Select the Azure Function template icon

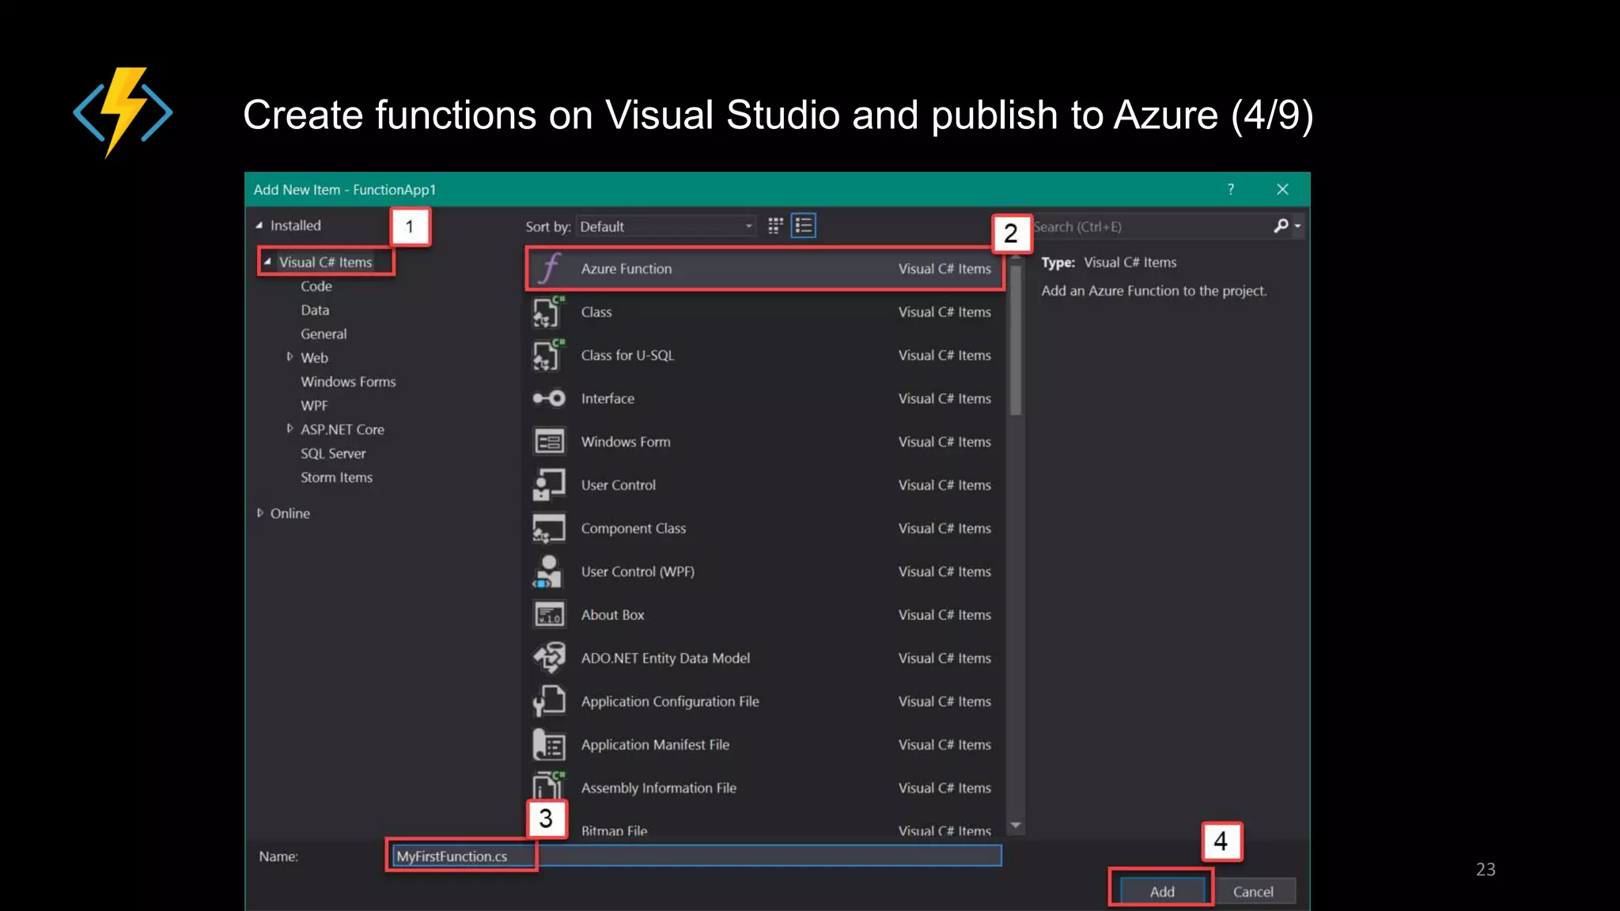tap(551, 268)
